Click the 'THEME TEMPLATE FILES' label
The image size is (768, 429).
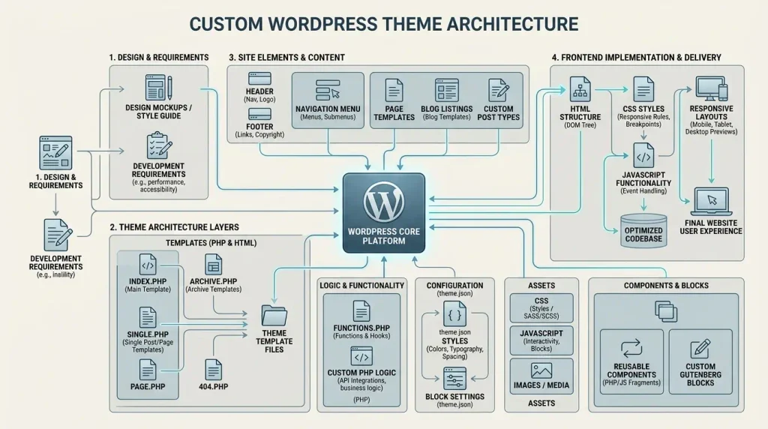point(274,341)
